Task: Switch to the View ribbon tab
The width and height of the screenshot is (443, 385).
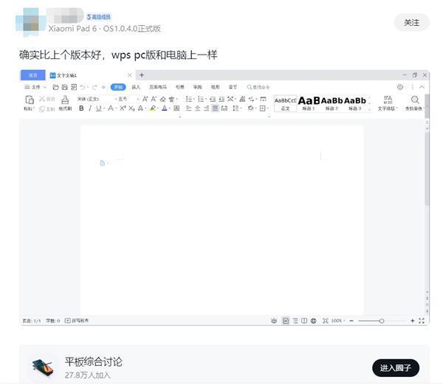Action: click(216, 87)
